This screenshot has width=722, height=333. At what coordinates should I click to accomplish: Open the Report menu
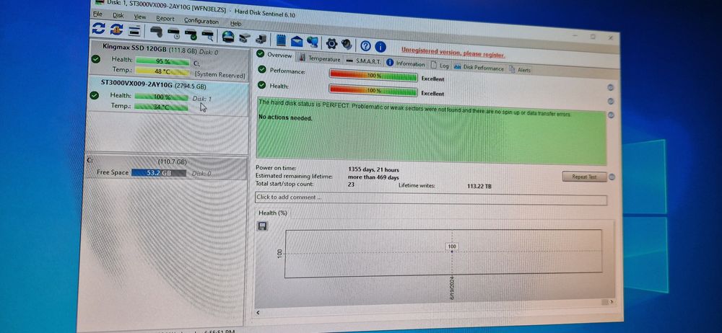click(x=165, y=19)
